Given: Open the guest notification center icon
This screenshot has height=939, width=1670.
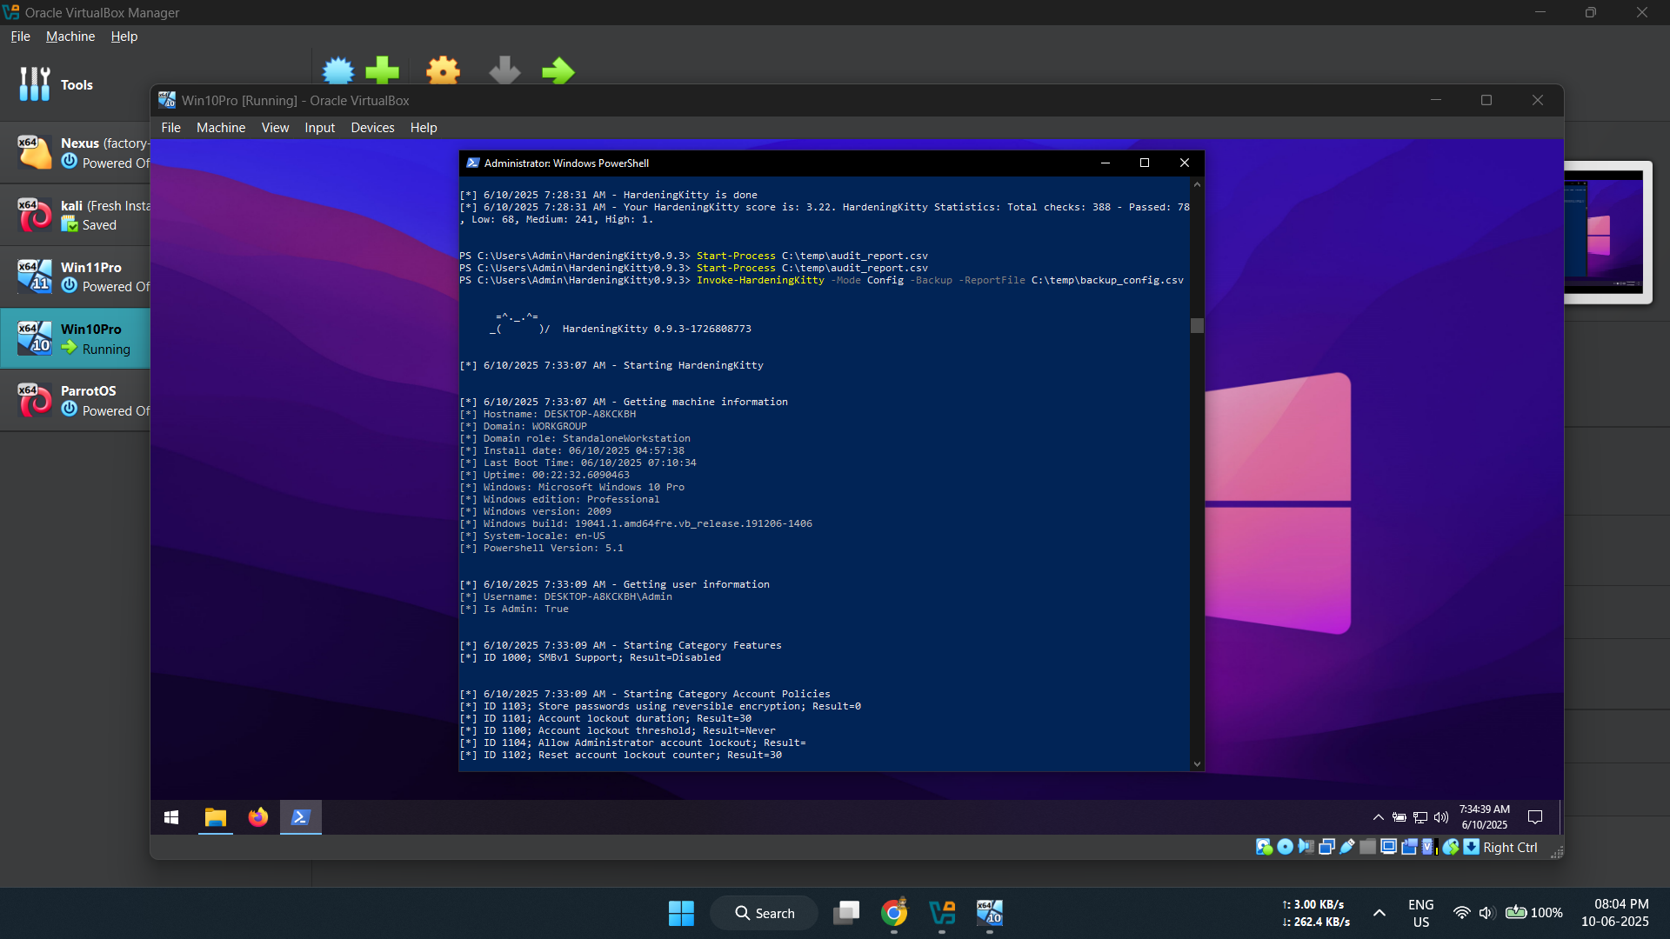Looking at the screenshot, I should point(1535,817).
